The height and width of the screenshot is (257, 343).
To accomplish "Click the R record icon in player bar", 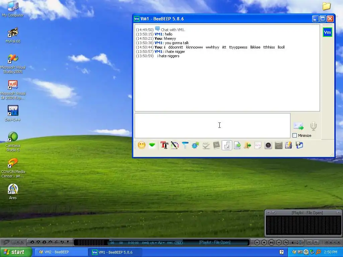I will pyautogui.click(x=44, y=242).
